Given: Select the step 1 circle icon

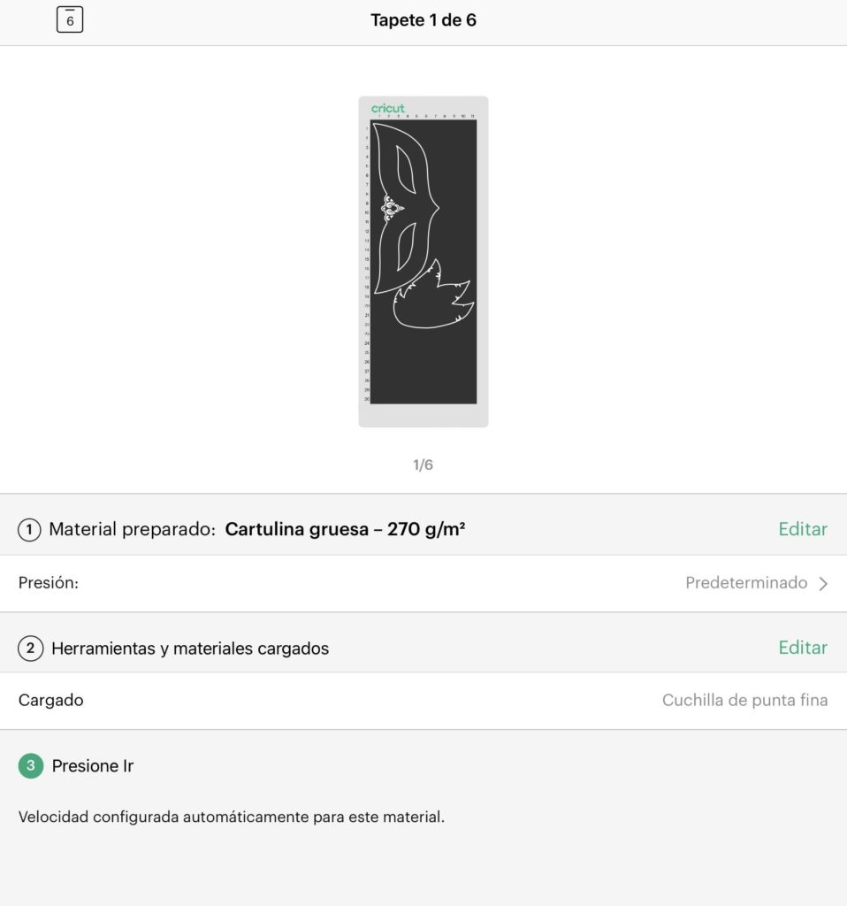Looking at the screenshot, I should coord(29,529).
